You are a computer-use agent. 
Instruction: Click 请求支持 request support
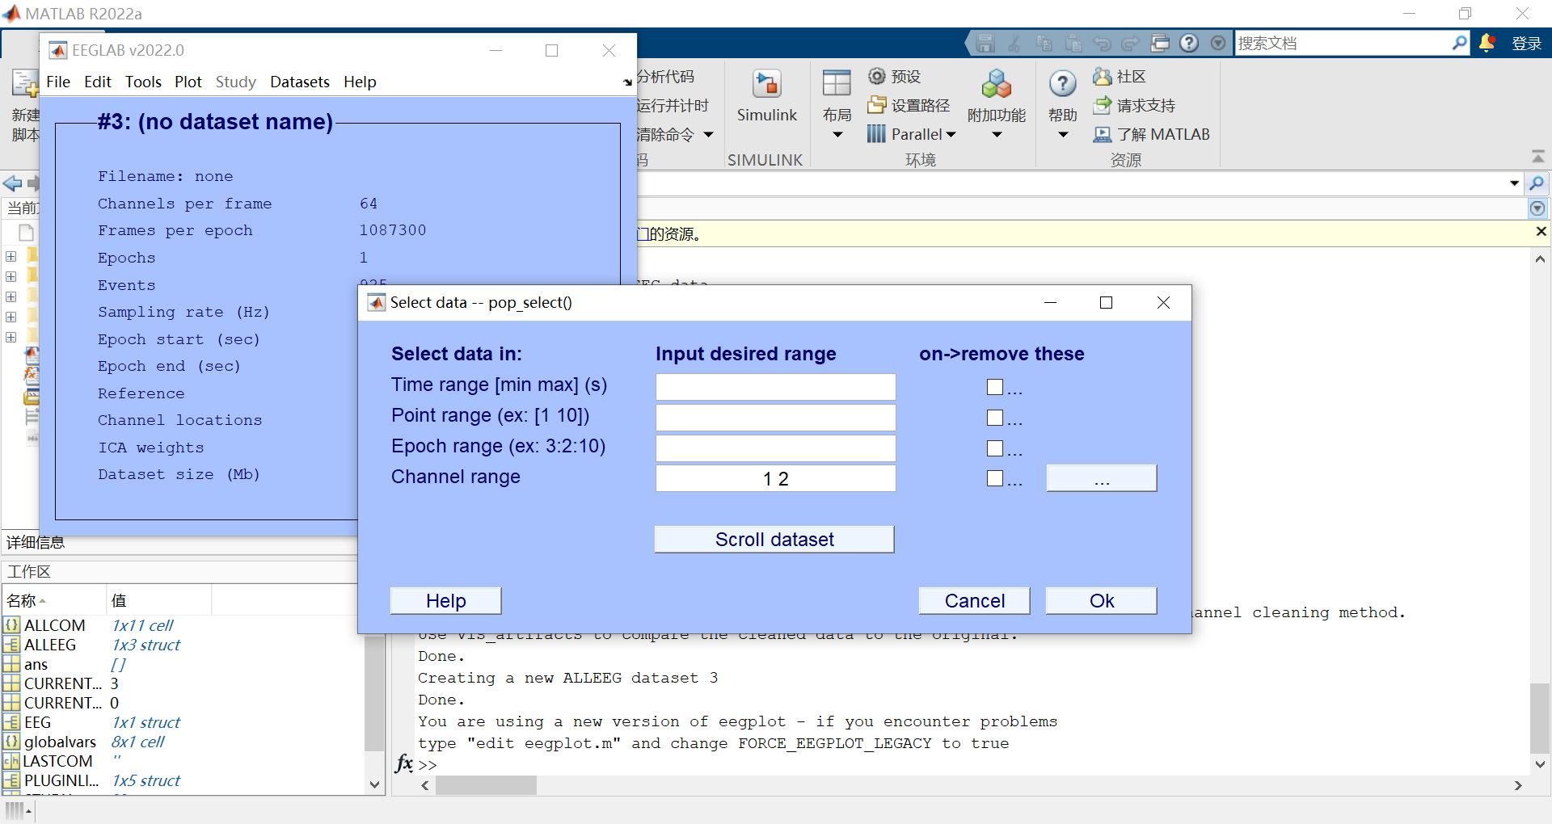(1134, 105)
